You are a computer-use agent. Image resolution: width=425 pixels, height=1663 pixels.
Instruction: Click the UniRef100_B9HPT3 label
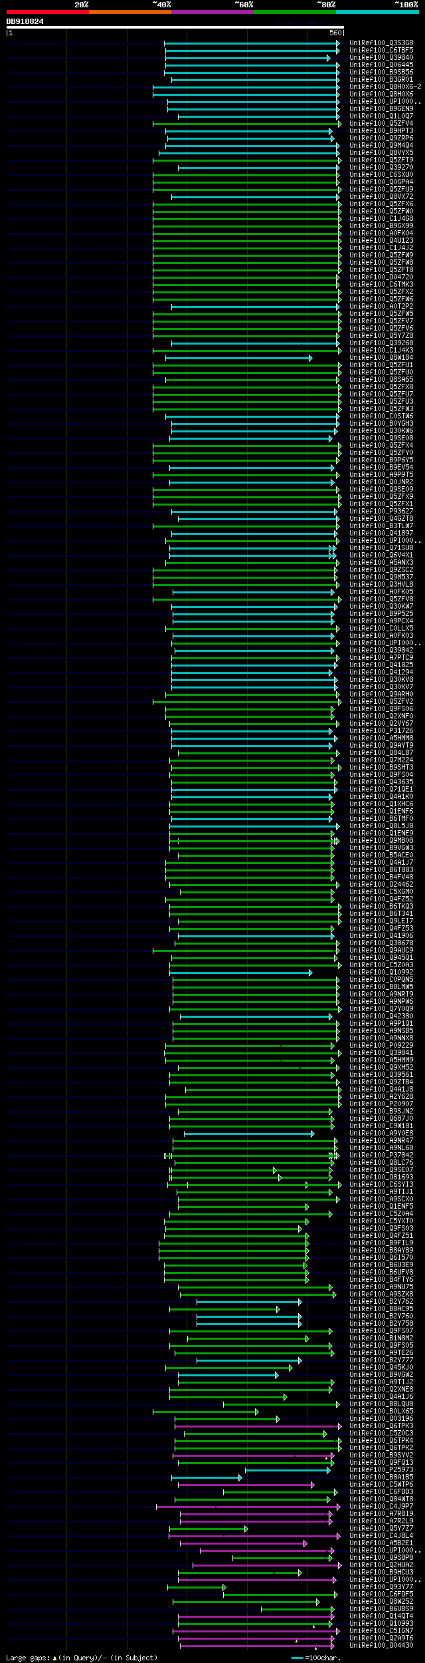click(x=381, y=131)
